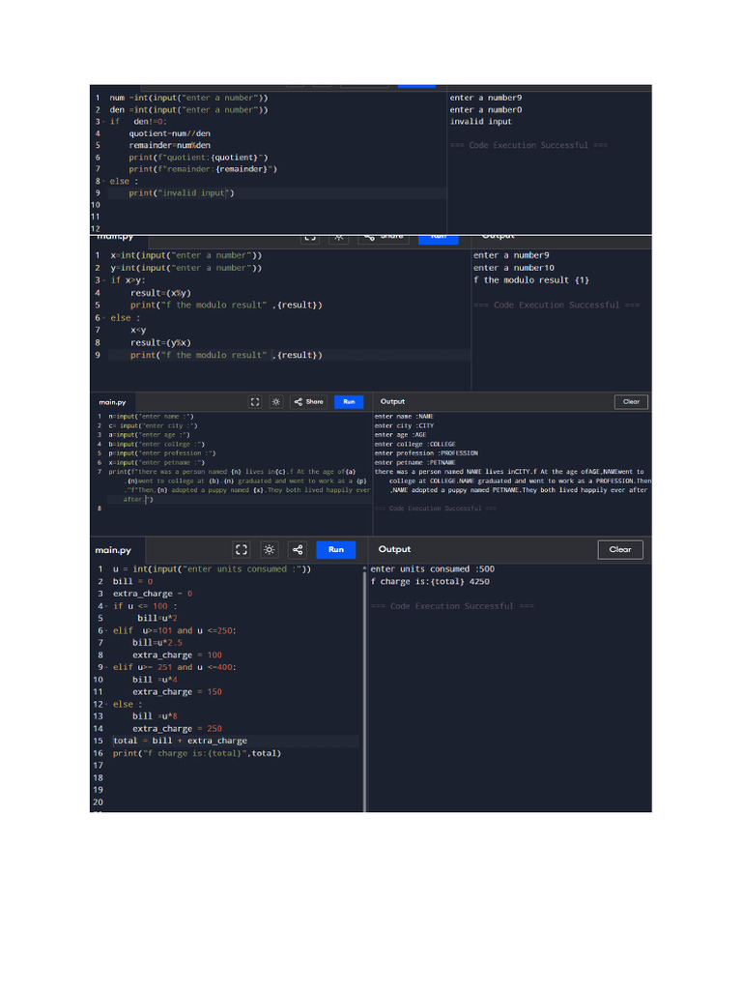742x990 pixels.
Task: Click the code line 'result=(x%y)'
Action: (161, 293)
